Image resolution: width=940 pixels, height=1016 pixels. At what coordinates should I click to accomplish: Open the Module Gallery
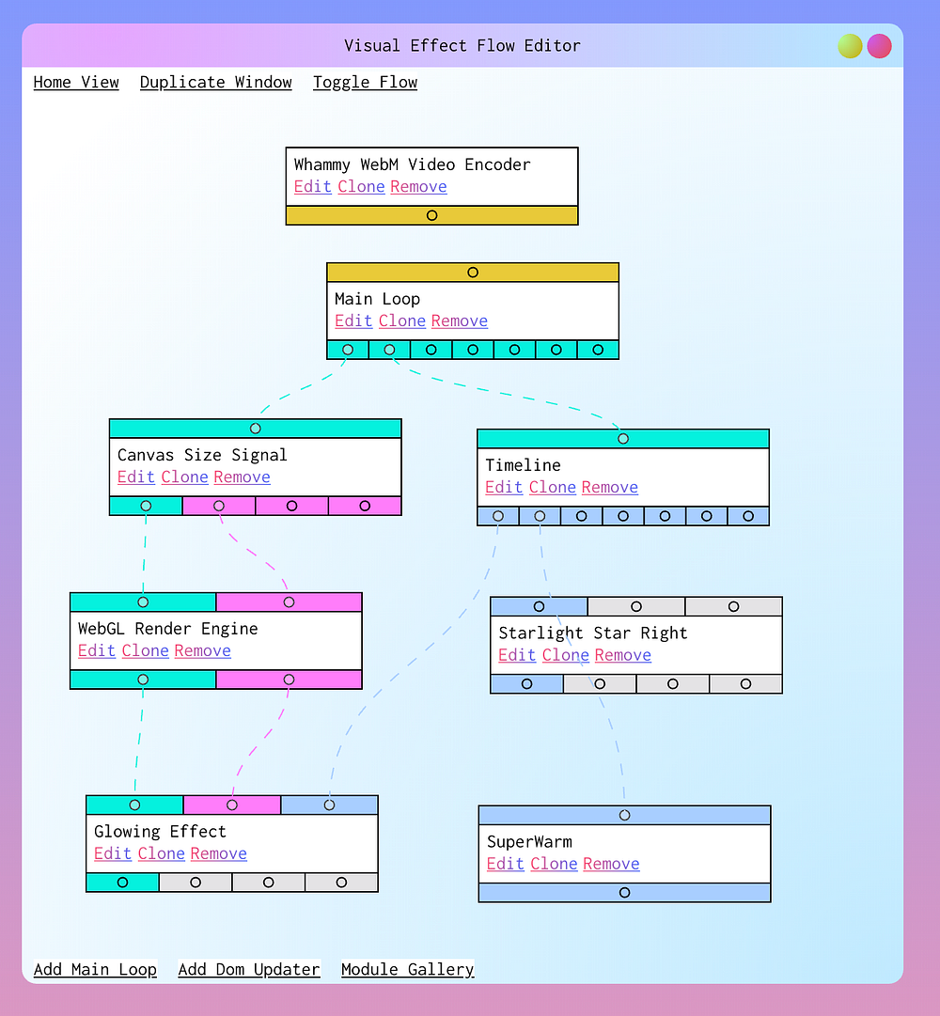tap(407, 969)
